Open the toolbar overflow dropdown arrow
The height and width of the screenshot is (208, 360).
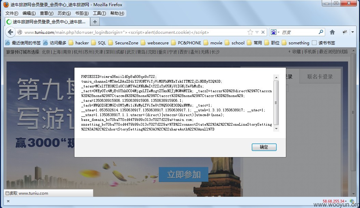pos(352,32)
